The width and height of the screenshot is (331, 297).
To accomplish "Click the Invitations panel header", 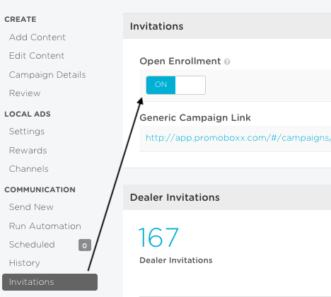I will [x=227, y=26].
